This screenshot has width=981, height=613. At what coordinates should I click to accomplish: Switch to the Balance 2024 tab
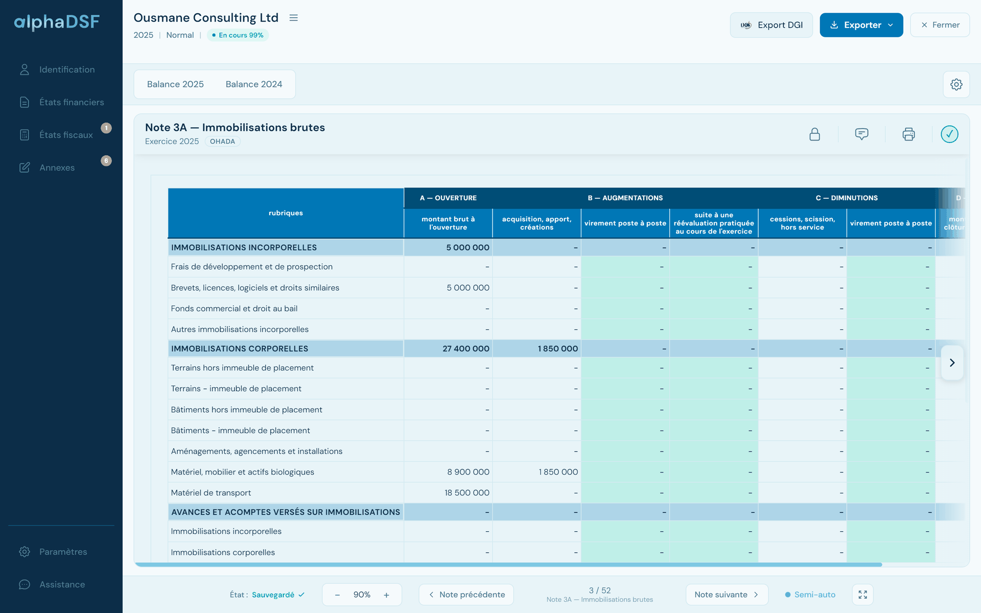[x=254, y=84]
